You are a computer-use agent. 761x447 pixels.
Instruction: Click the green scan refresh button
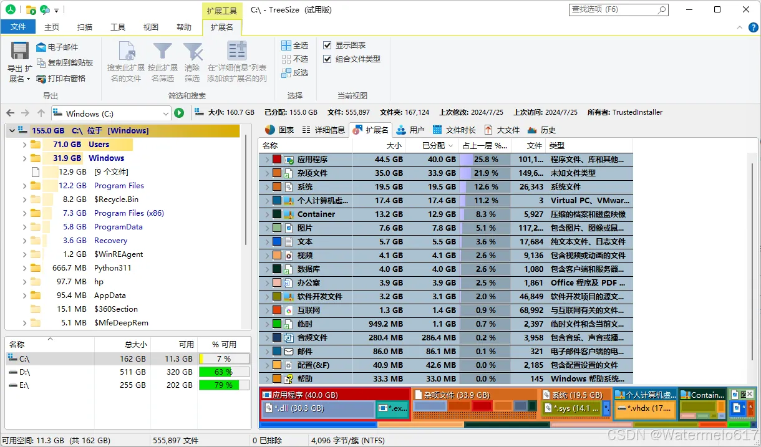179,113
